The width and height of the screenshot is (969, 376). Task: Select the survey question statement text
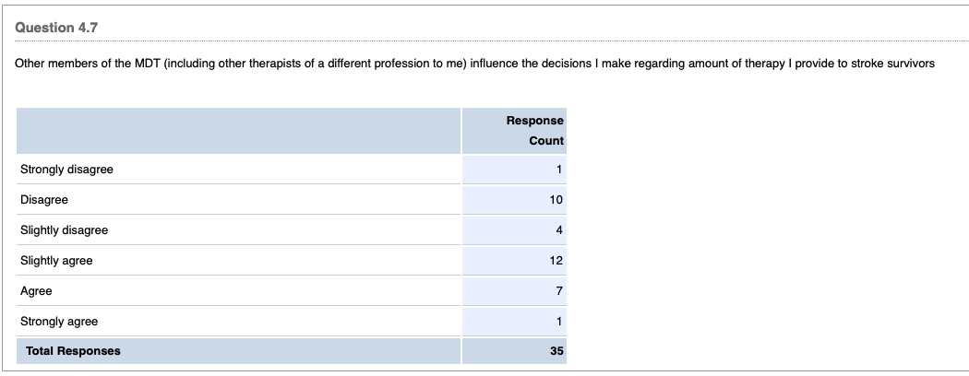[x=475, y=64]
